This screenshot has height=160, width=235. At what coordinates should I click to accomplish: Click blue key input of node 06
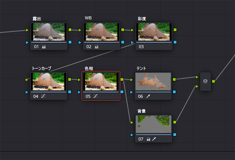[x=132, y=92]
